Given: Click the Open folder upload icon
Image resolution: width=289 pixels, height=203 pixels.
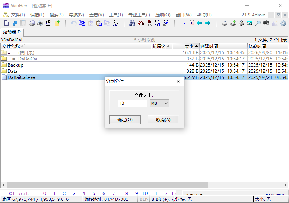Looking at the screenshot, I should click(57, 23).
